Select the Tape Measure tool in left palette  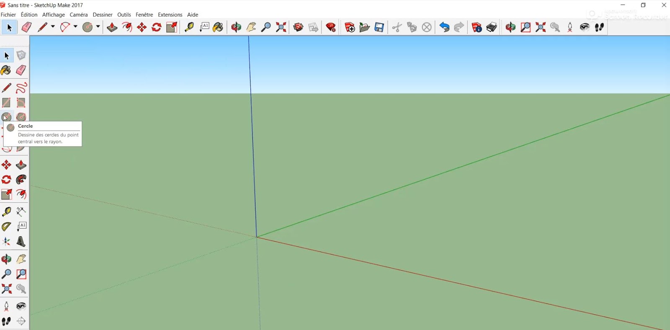click(x=6, y=211)
